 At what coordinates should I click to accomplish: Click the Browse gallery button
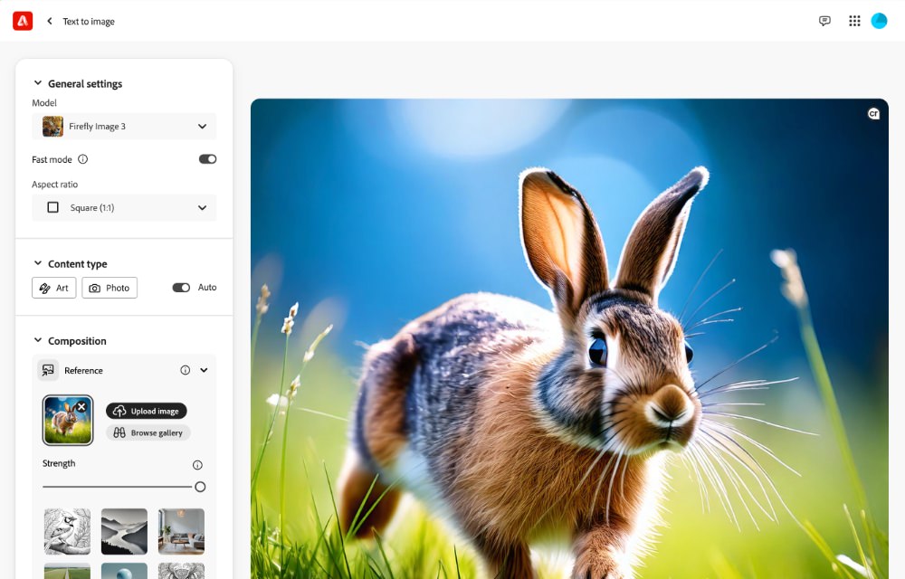coord(148,432)
